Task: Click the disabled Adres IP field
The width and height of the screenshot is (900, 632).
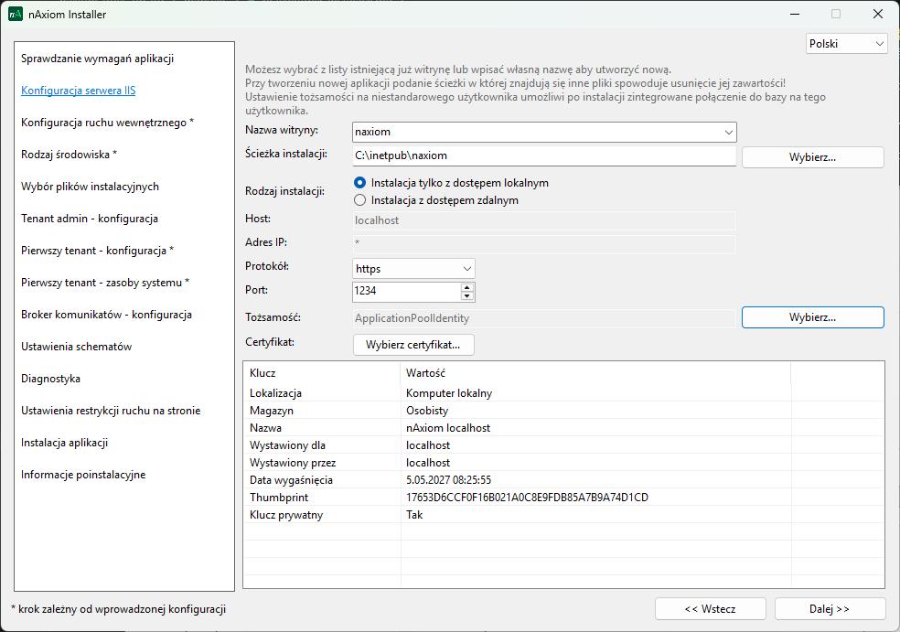Action: pyautogui.click(x=544, y=244)
